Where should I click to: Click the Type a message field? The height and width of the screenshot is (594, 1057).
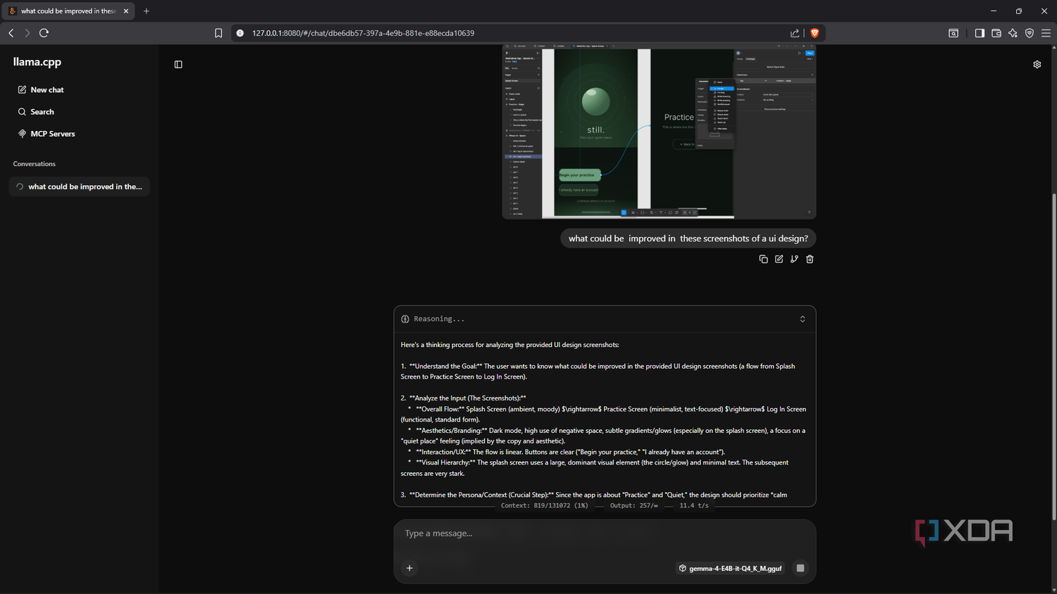pos(605,533)
